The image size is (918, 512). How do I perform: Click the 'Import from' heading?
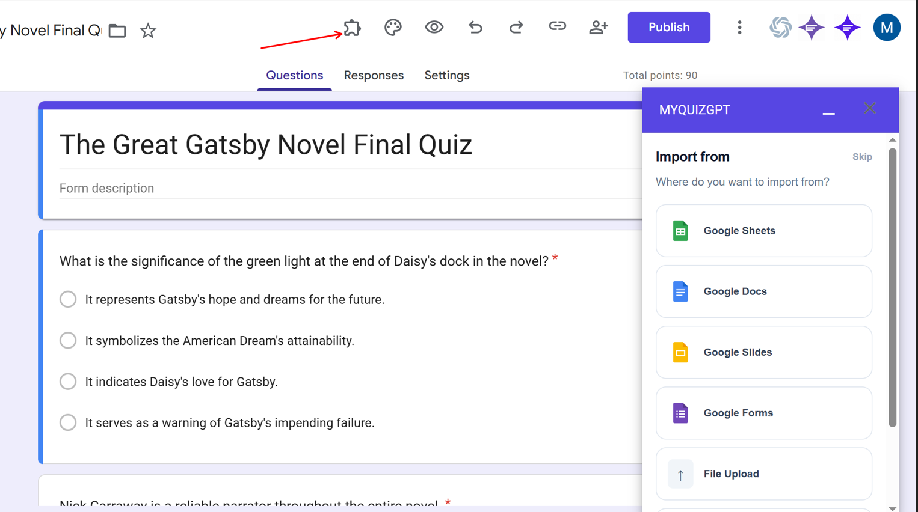[x=692, y=157]
